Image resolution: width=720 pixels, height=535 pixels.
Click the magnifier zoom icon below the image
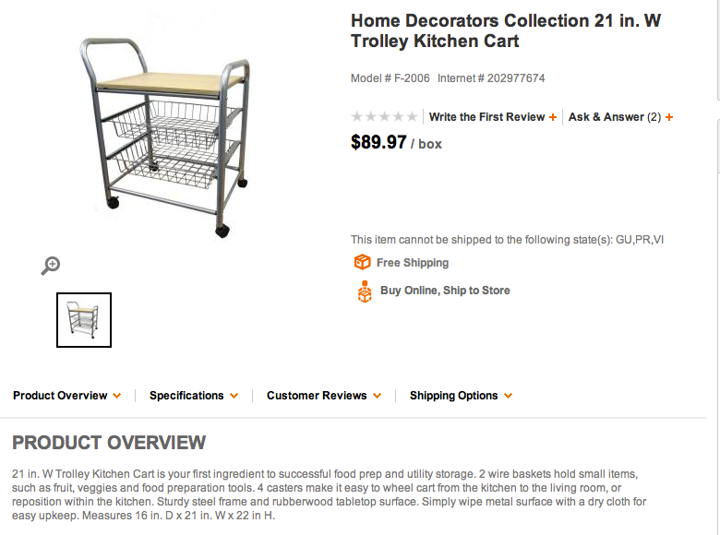coord(51,266)
